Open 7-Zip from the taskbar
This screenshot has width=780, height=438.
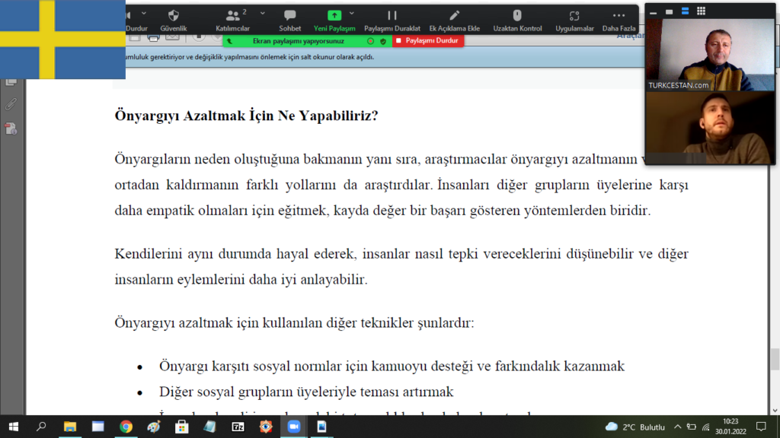238,427
